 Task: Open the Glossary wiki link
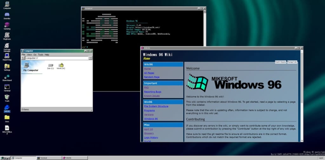[x=149, y=133]
